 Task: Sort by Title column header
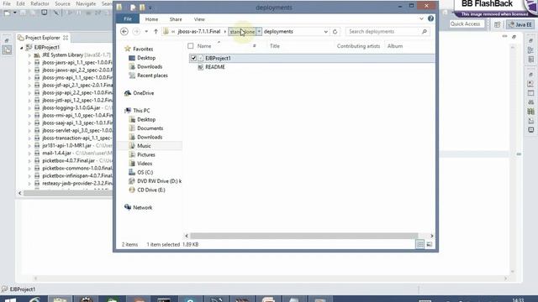[275, 46]
